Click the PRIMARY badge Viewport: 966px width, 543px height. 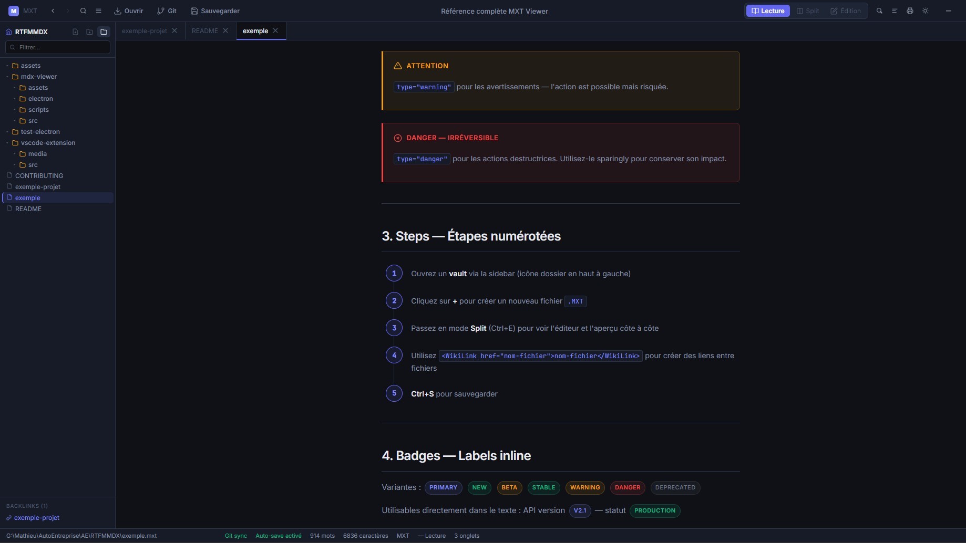[x=443, y=488]
